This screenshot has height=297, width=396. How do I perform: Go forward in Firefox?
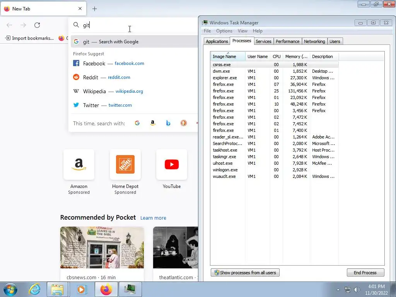coord(23,25)
